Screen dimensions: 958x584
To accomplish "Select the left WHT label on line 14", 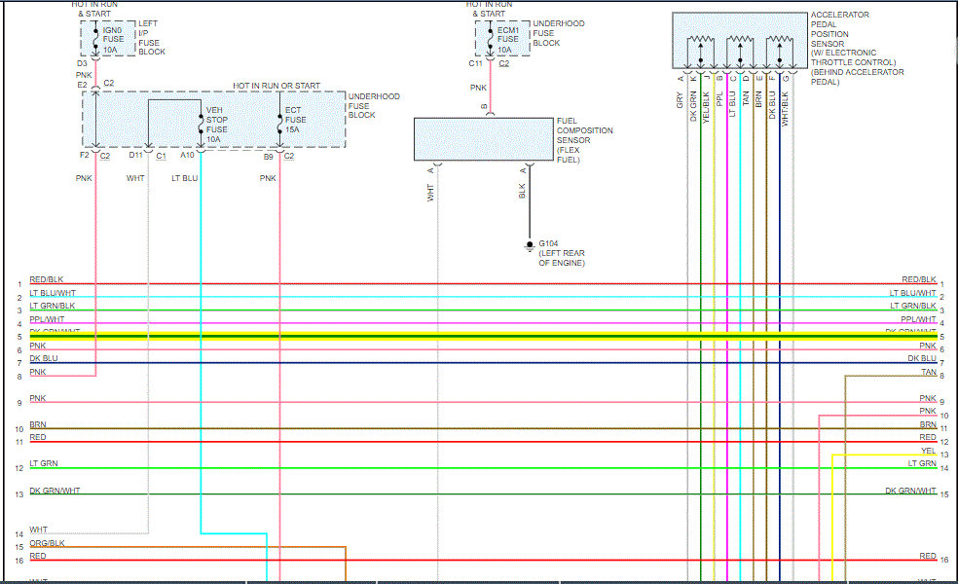I will coord(39,529).
